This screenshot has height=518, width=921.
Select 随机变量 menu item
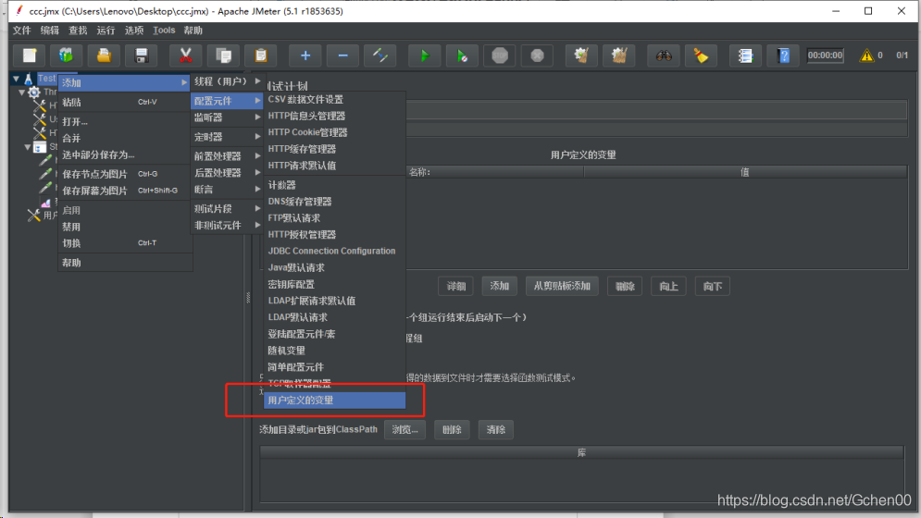pos(334,350)
